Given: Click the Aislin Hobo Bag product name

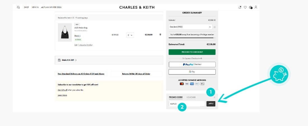Looking at the screenshot, I should [x=81, y=28].
